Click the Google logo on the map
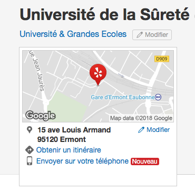Image resolution: width=195 pixels, height=190 pixels. (x=41, y=116)
